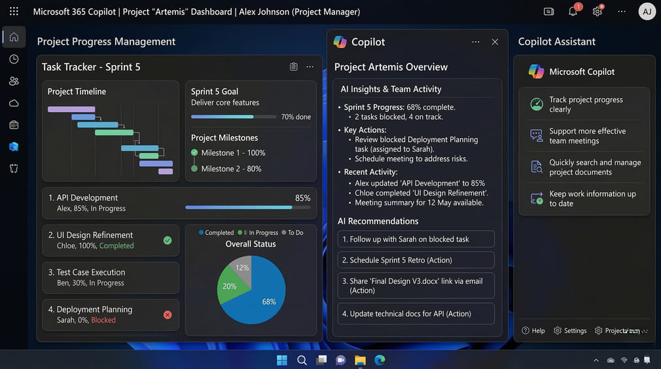Open Task View on taskbar
Screen dimensions: 661x369
click(x=321, y=360)
